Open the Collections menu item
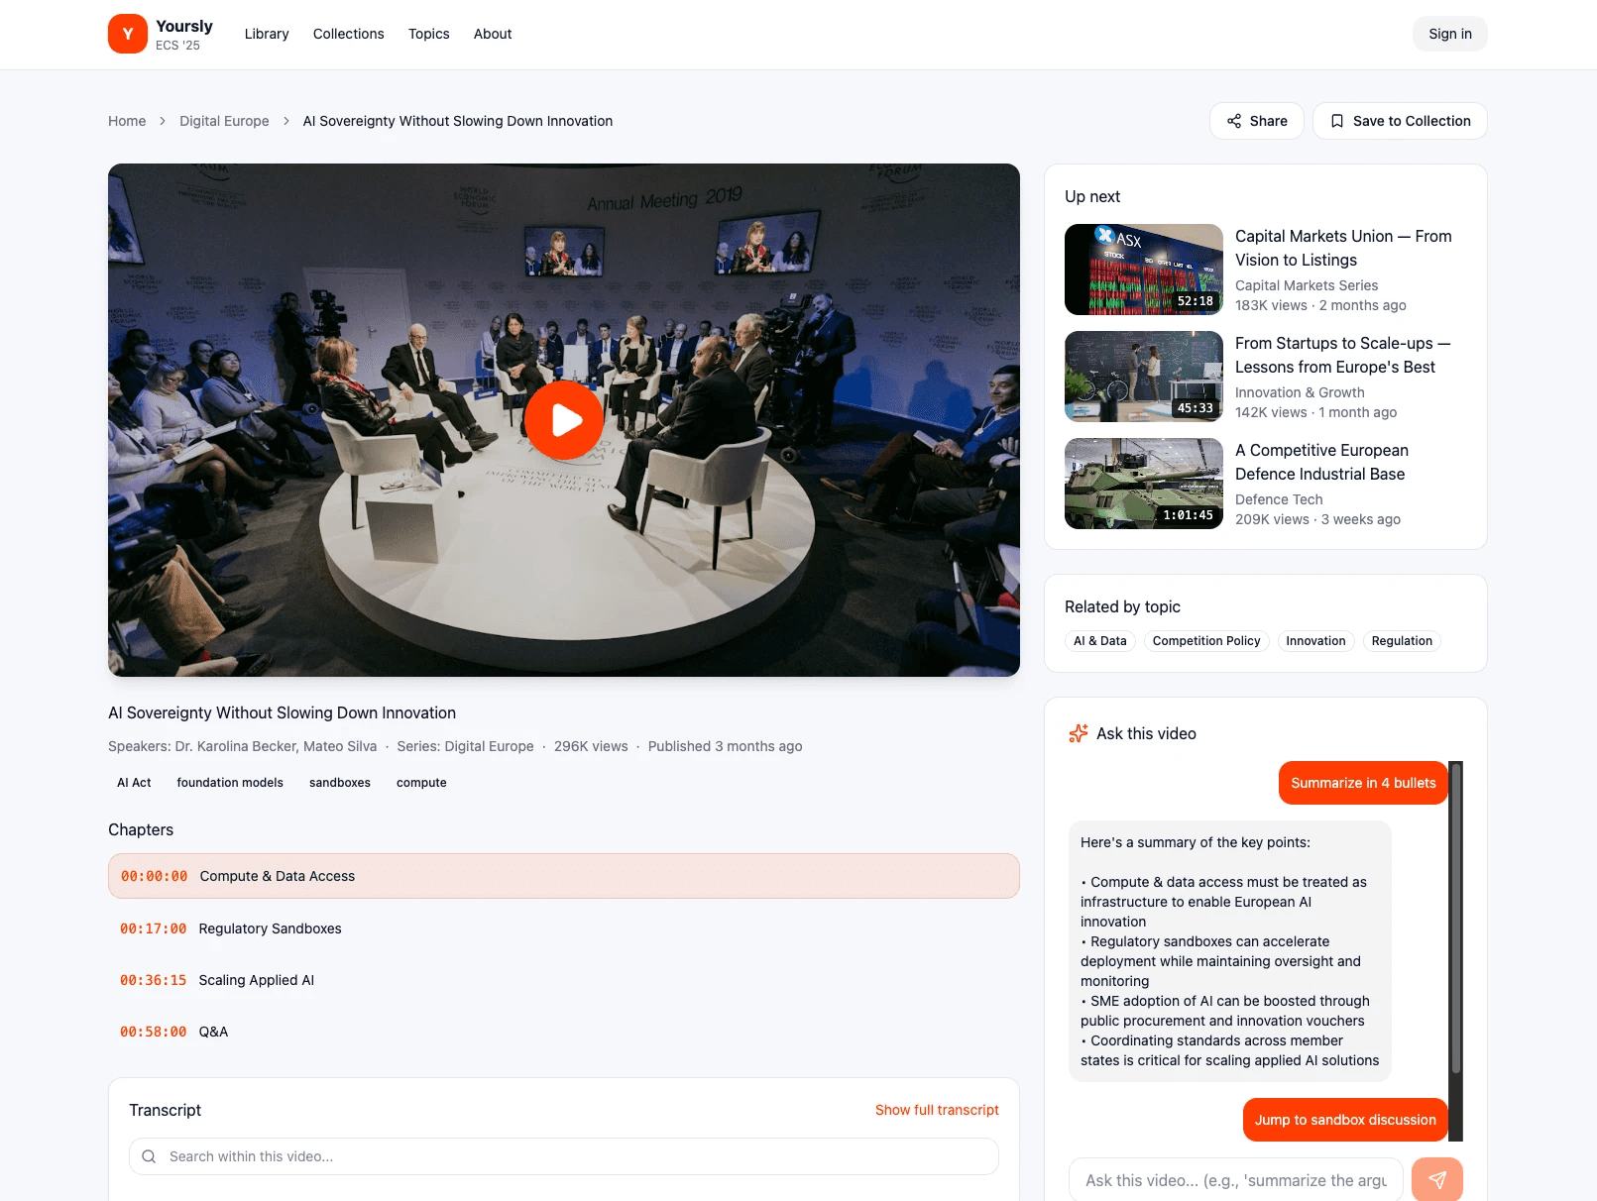Viewport: 1597px width, 1201px height. (348, 34)
